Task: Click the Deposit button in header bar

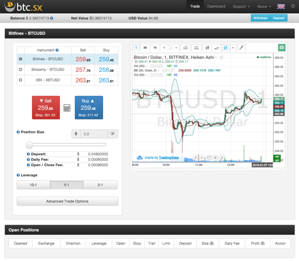Action: [279, 18]
